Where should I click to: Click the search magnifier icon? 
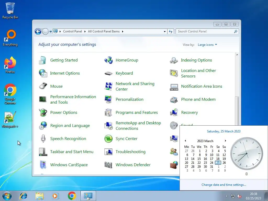coord(236,31)
